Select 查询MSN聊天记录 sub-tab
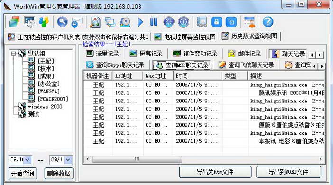The height and width of the screenshot is (185, 333). click(182, 65)
